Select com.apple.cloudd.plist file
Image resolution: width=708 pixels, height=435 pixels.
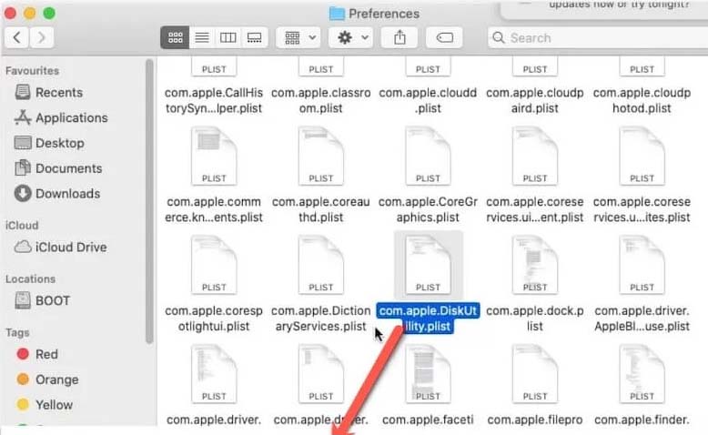click(428, 86)
